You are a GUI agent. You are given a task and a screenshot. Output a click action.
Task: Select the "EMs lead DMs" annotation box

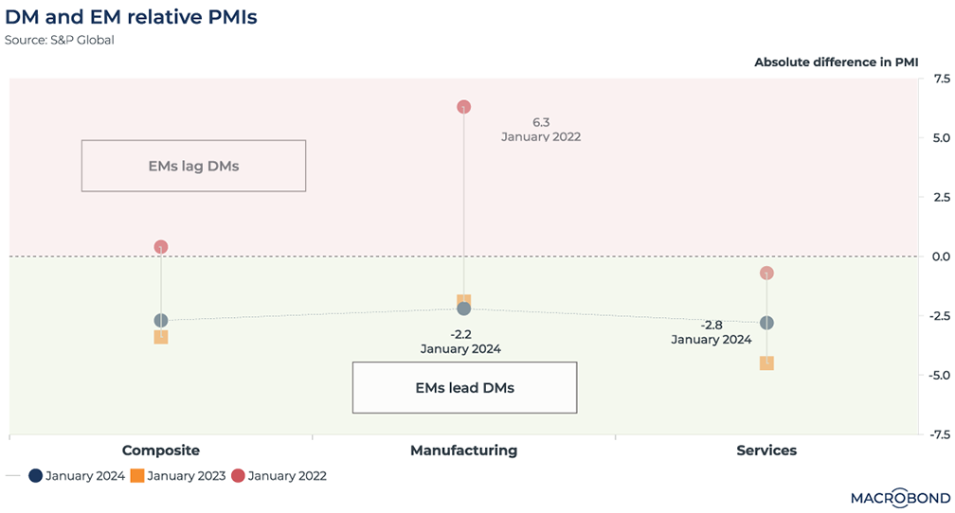pos(464,387)
